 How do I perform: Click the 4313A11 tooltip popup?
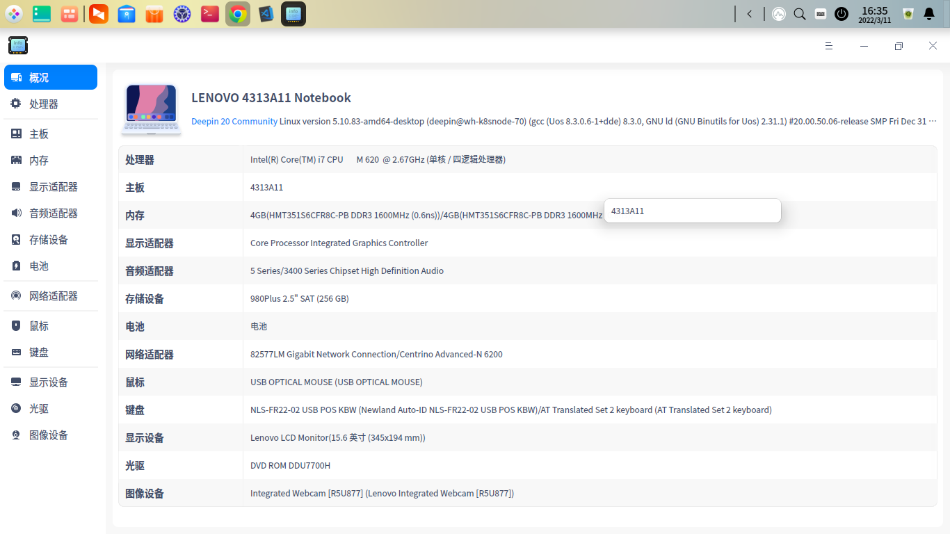click(693, 211)
